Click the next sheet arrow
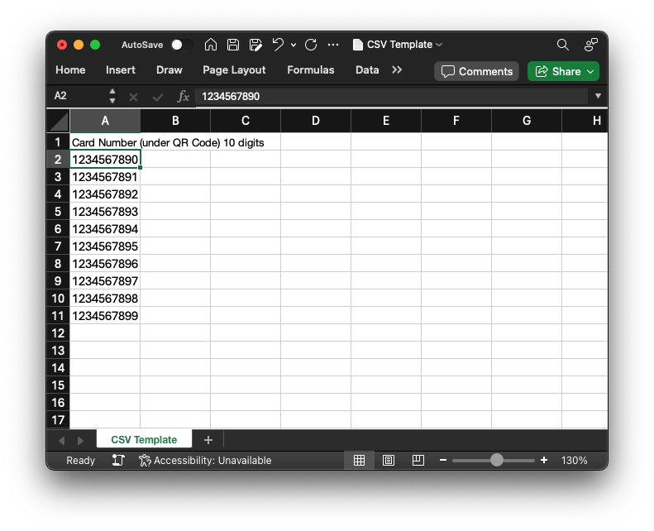The width and height of the screenshot is (654, 531). 80,441
